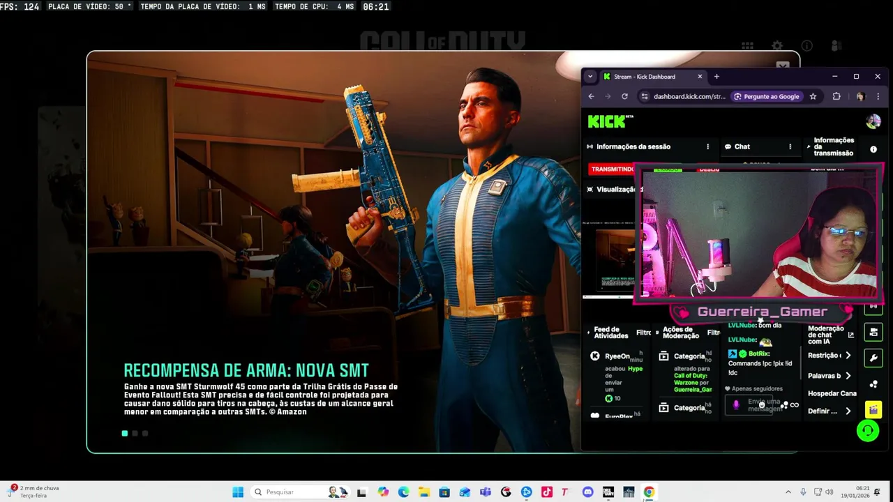Open a new Chrome tab
Image resolution: width=893 pixels, height=502 pixels.
(x=716, y=77)
